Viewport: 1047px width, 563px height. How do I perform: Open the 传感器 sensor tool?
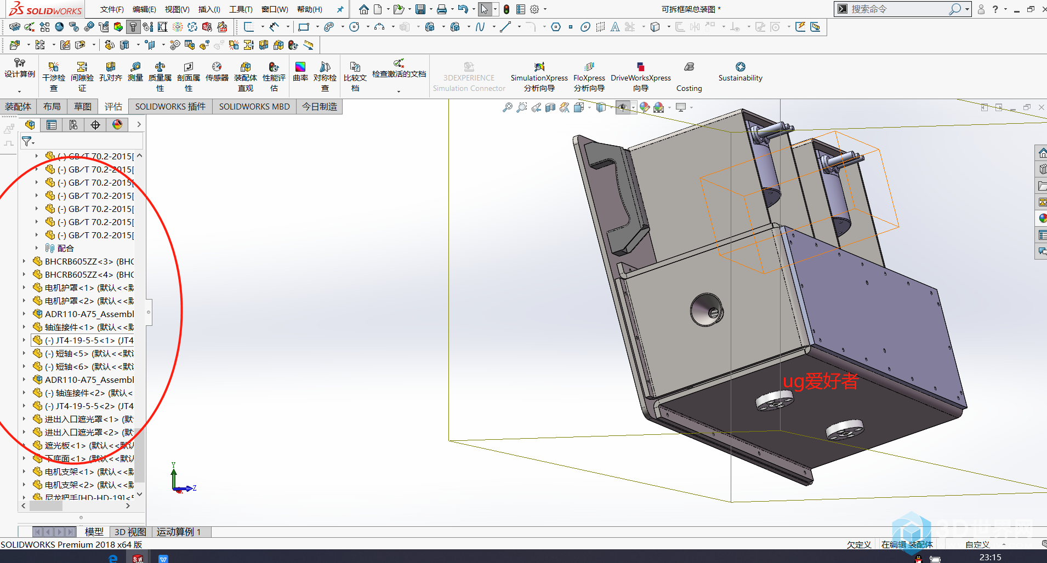pos(217,72)
